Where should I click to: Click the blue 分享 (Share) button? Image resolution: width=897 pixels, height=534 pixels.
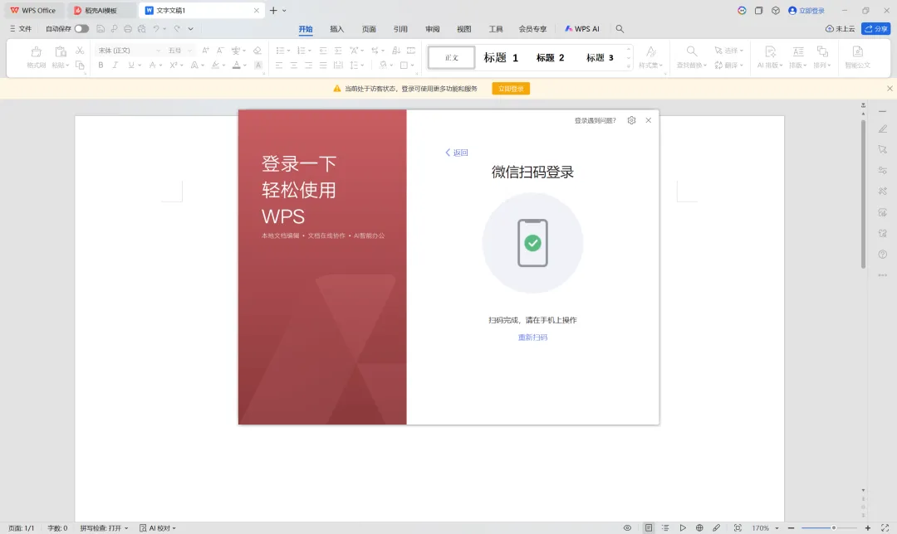pyautogui.click(x=876, y=28)
